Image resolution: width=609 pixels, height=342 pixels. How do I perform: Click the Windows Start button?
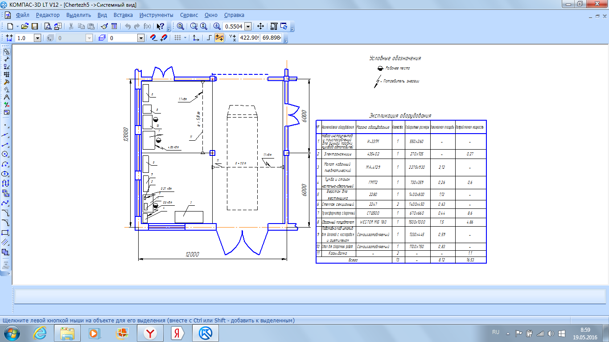pyautogui.click(x=11, y=333)
